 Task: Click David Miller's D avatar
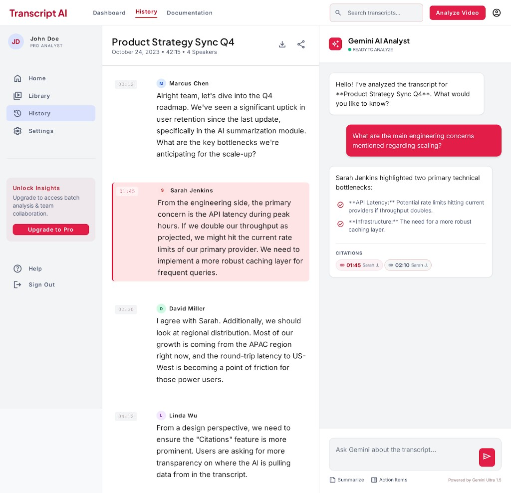click(x=161, y=308)
